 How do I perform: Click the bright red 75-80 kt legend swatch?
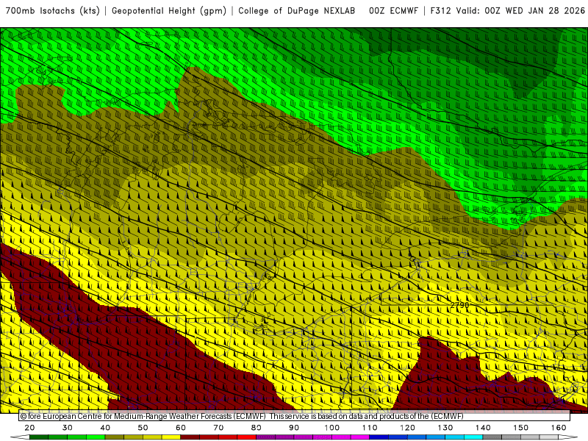tap(247, 437)
